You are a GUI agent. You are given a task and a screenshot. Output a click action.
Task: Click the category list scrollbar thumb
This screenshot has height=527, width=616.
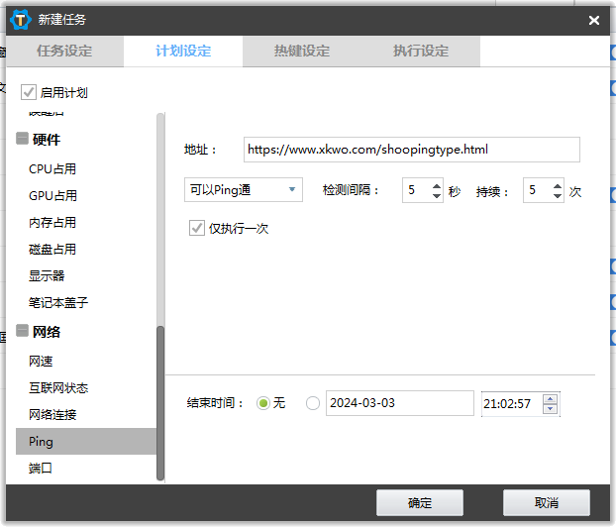pyautogui.click(x=160, y=403)
